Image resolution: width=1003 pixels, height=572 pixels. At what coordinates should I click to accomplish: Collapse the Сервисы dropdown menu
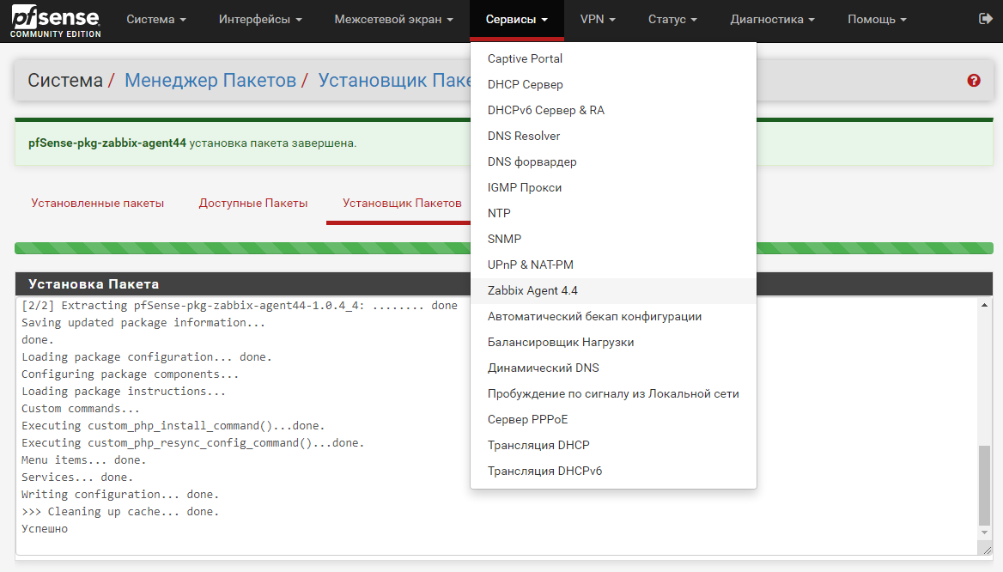[517, 19]
